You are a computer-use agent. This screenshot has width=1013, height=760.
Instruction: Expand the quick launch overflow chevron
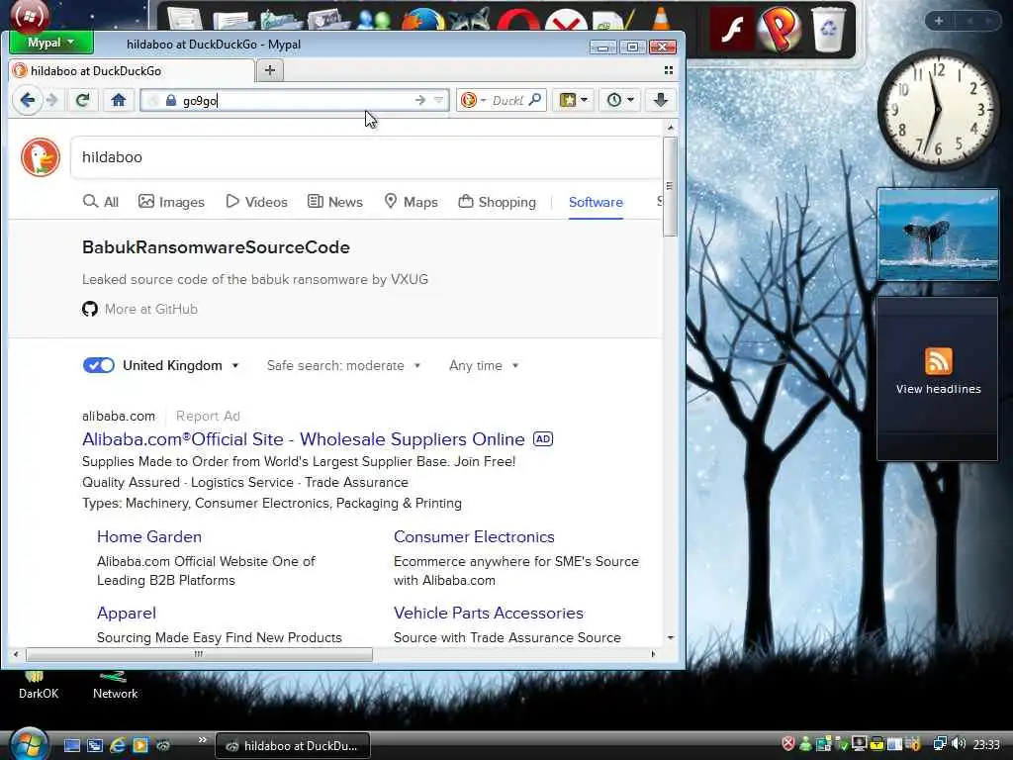pyautogui.click(x=202, y=740)
